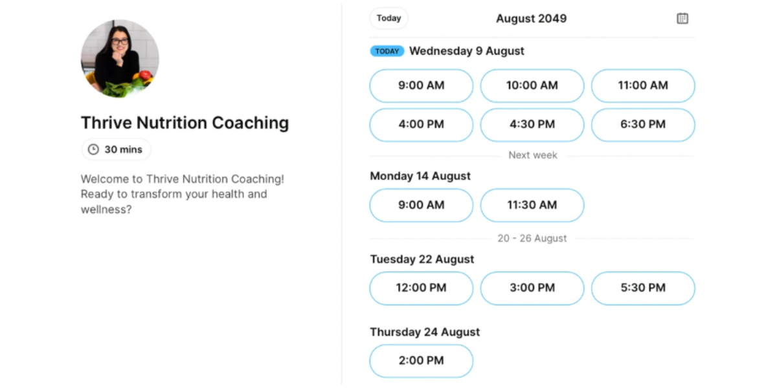Click the TODAY badge
Image resolution: width=777 pixels, height=388 pixels.
point(387,50)
